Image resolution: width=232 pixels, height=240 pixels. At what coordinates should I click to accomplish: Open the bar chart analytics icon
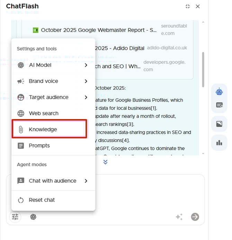(219, 143)
